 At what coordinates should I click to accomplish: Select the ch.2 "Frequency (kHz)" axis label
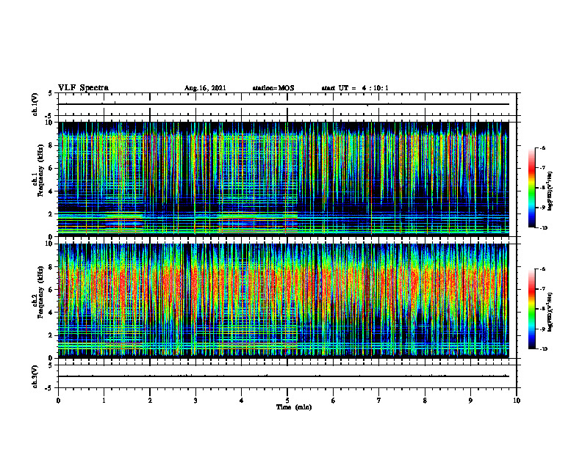43,292
